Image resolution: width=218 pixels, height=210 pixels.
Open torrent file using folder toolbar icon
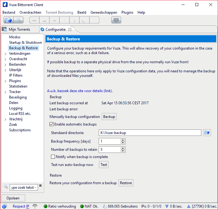click(x=9, y=20)
